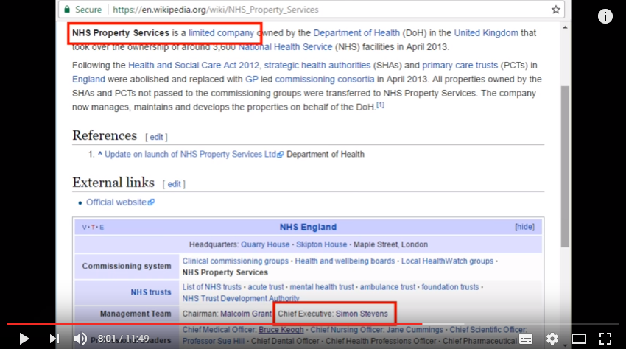Screen dimensions: 626x349
Task: Bookmark page with star icon
Action: [556, 10]
